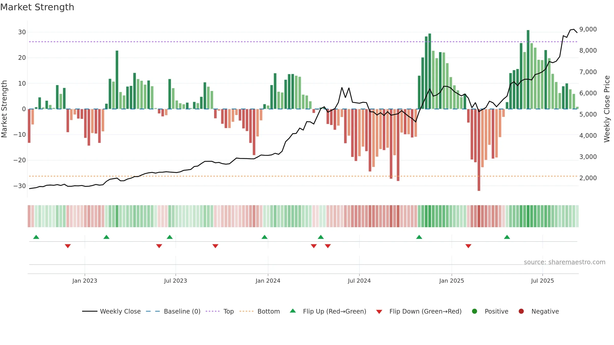The height and width of the screenshot is (345, 614).
Task: Click the red triangle icon in the legend
Action: [x=379, y=312]
